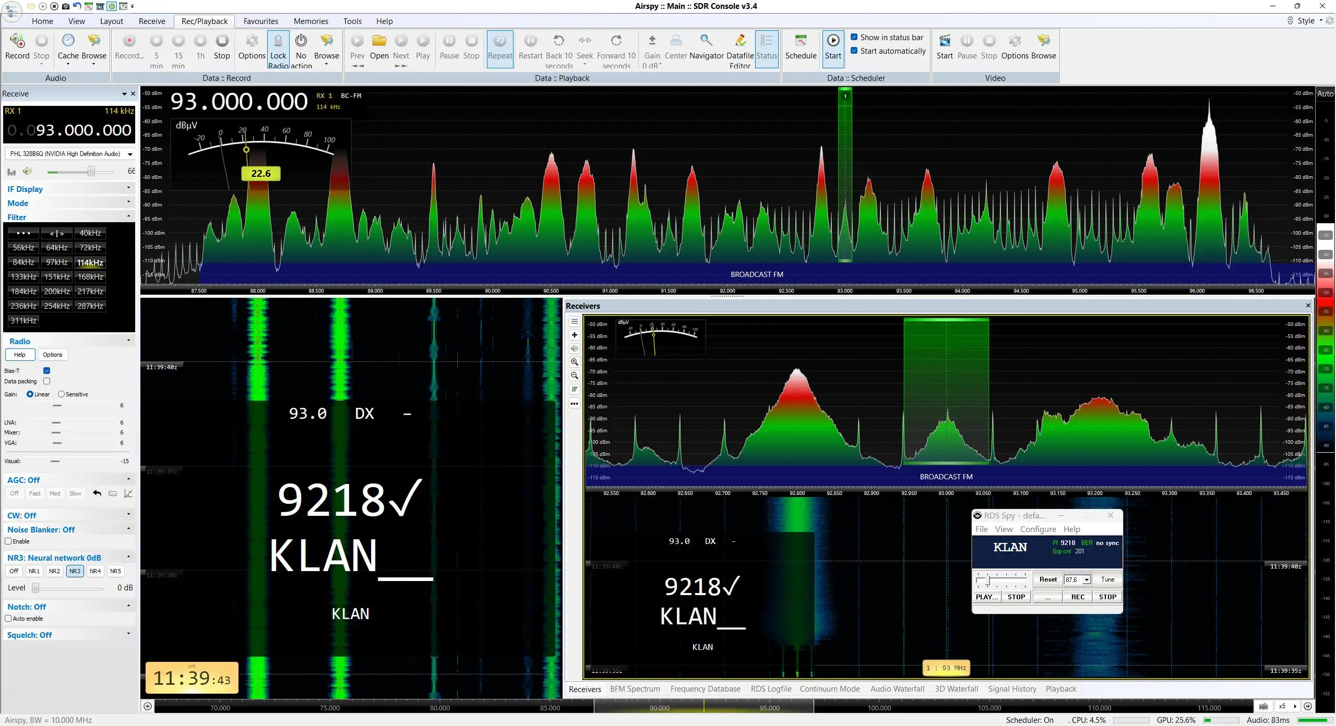The image size is (1336, 726).
Task: Click Receivers panel hamburger menu icon
Action: click(574, 321)
